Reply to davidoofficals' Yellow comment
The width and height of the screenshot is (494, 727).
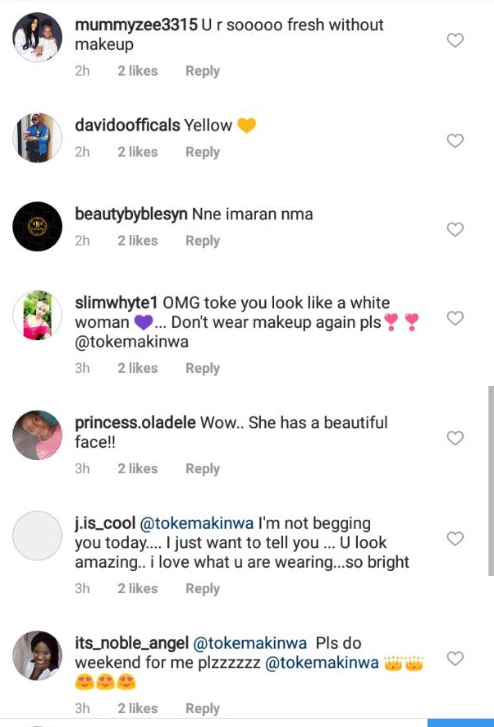[x=202, y=152]
